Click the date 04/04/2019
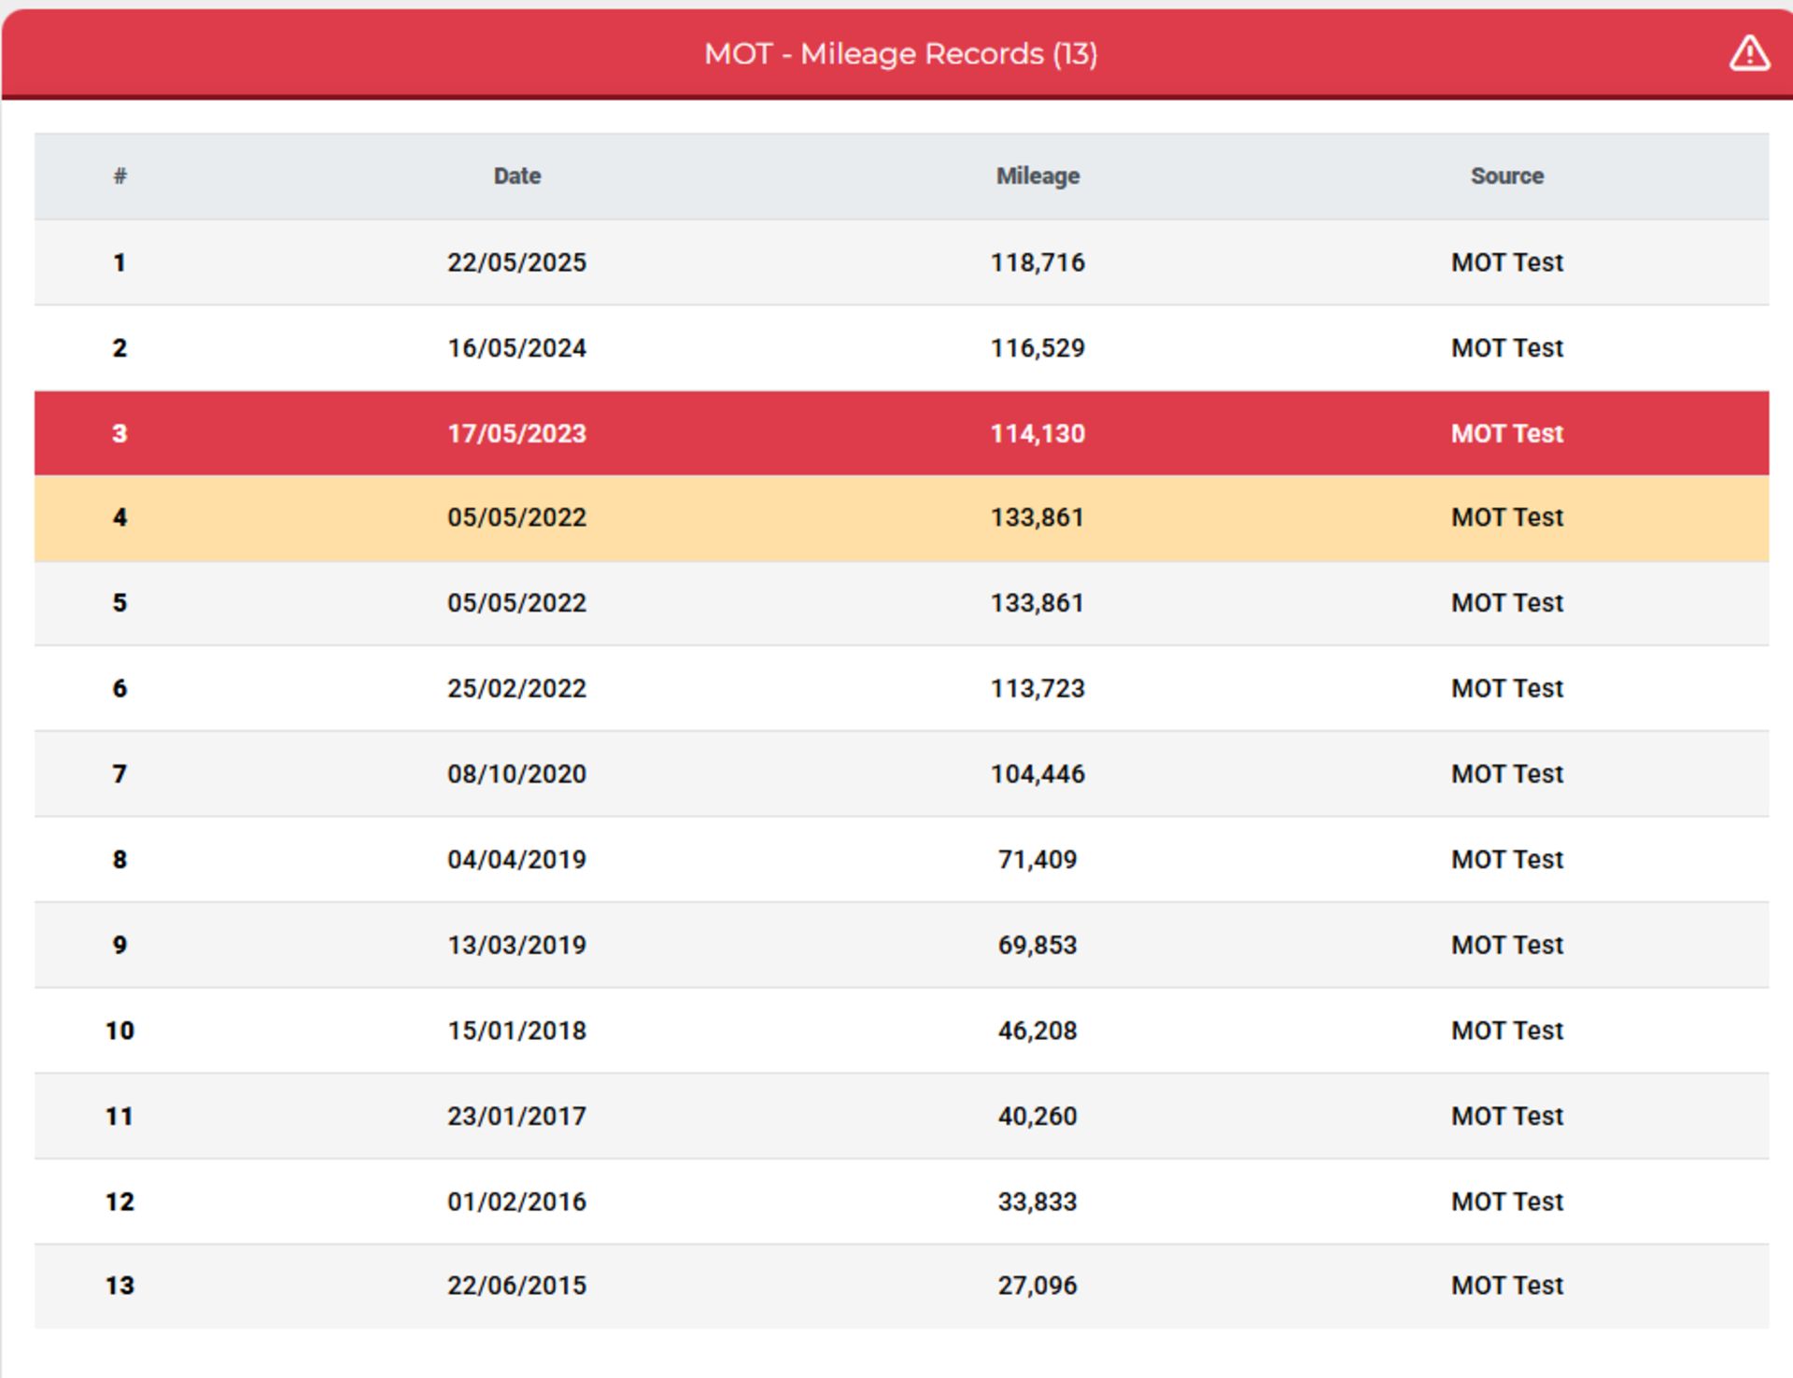This screenshot has width=1793, height=1378. pos(516,860)
